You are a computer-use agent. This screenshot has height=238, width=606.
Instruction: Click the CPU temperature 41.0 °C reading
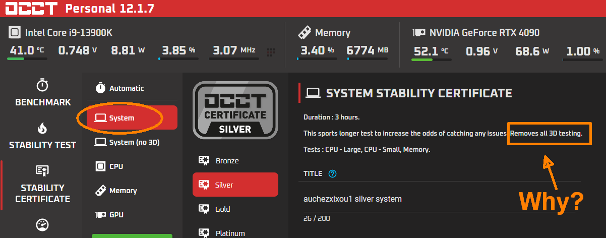(26, 50)
